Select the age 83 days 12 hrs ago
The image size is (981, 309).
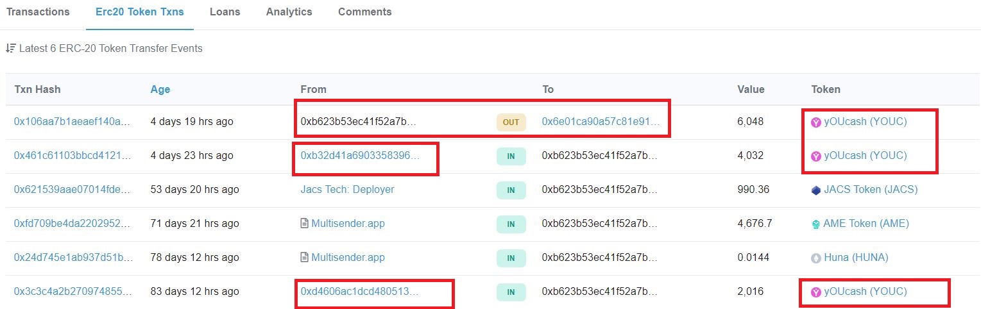tap(194, 291)
